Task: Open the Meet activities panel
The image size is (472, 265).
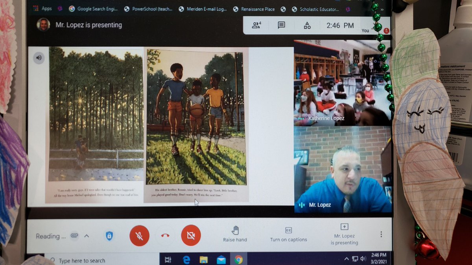Action: (x=307, y=26)
